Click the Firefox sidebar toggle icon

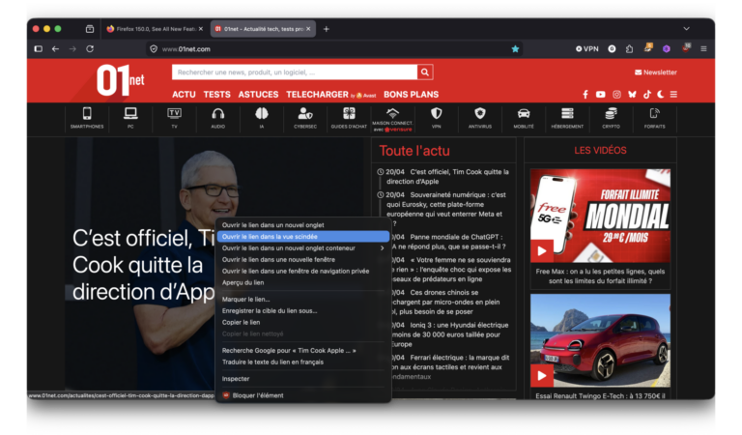pyautogui.click(x=39, y=48)
